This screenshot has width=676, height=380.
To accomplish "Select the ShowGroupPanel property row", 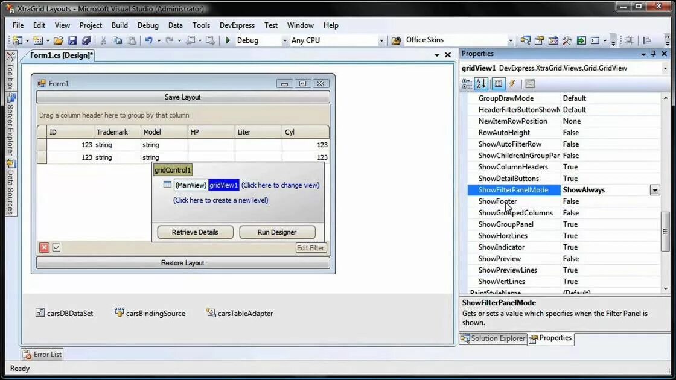I will pos(564,224).
